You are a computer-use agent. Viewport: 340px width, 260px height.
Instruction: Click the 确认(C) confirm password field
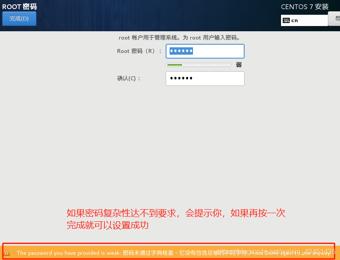[x=205, y=79]
